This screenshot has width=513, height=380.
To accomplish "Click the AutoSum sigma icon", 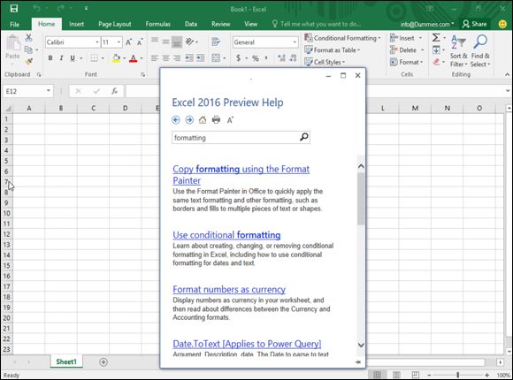I will coord(436,38).
